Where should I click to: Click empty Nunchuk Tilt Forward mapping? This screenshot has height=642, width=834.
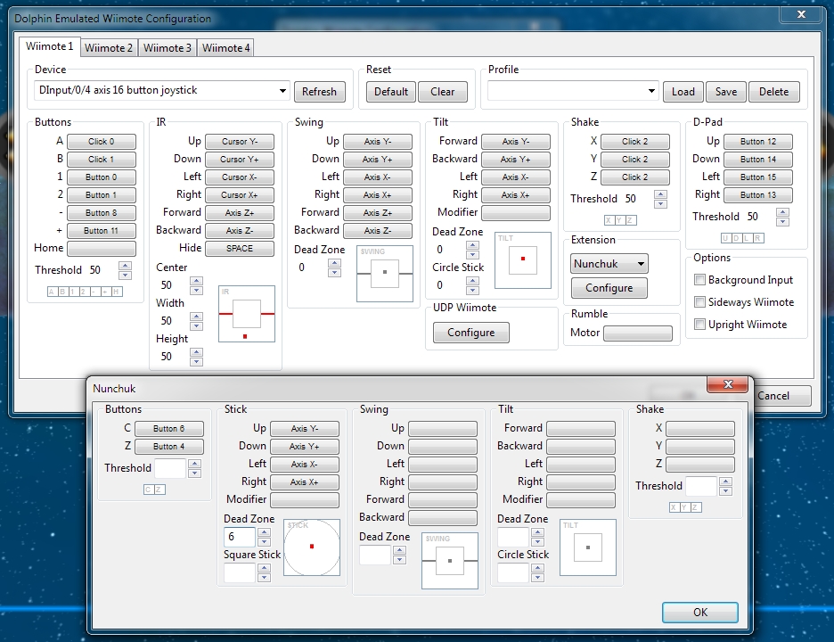(x=581, y=429)
